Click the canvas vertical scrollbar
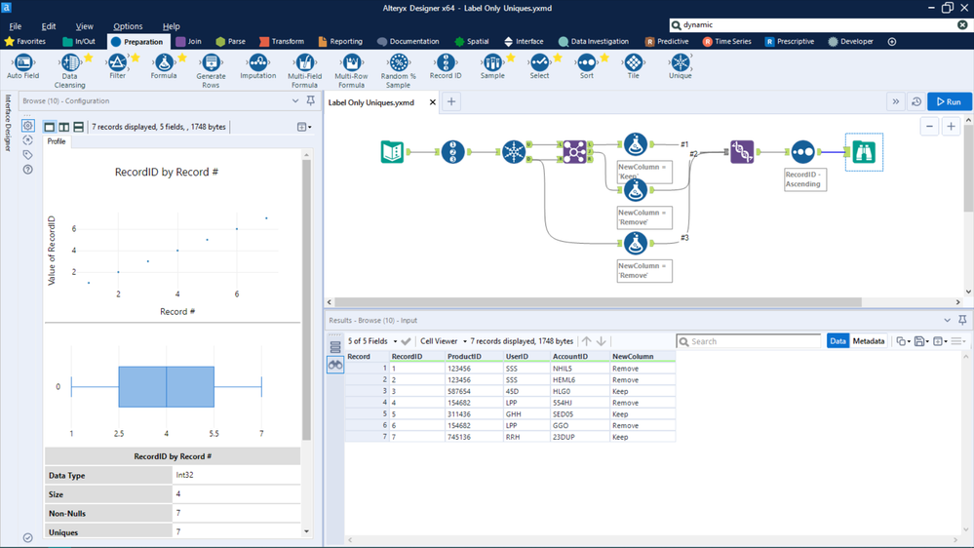This screenshot has height=548, width=974. 968,168
